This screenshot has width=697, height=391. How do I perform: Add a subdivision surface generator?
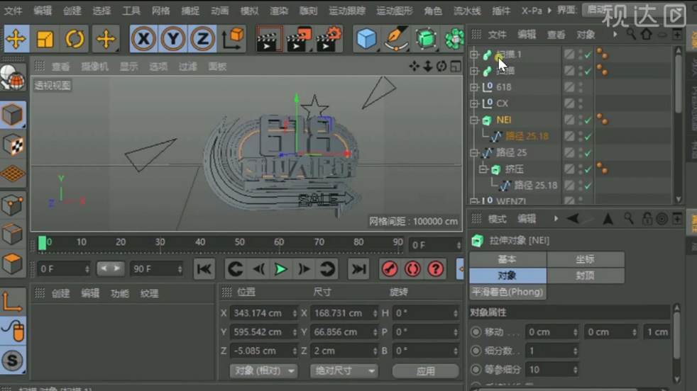[x=426, y=39]
